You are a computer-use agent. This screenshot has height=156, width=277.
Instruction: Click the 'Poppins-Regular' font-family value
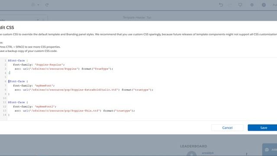pyautogui.click(x=49, y=65)
